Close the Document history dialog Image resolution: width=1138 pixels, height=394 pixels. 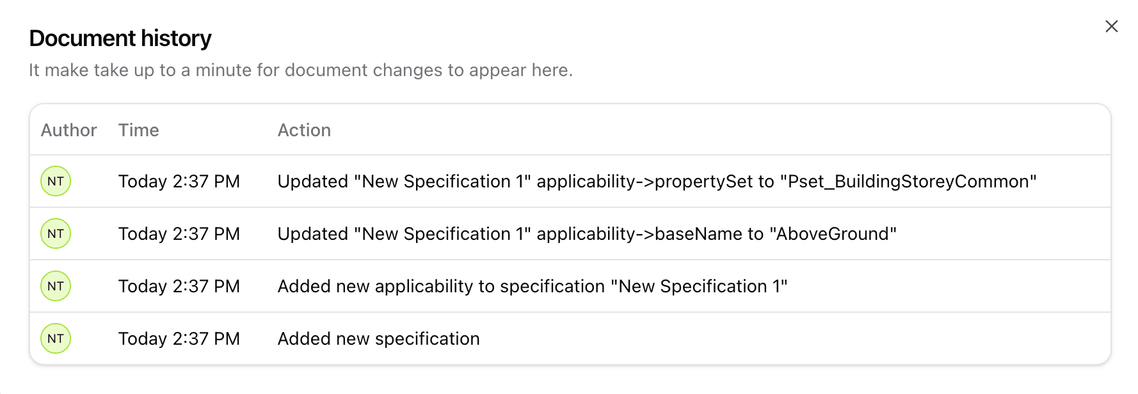tap(1112, 26)
